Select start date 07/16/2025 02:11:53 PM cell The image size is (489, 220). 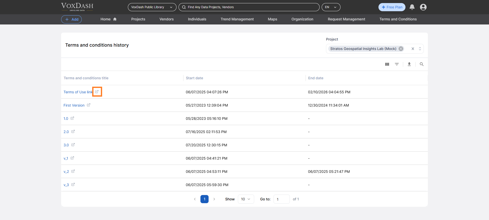[206, 132]
